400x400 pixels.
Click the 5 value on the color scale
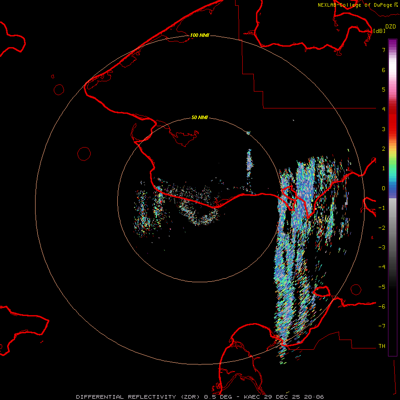pyautogui.click(x=384, y=89)
